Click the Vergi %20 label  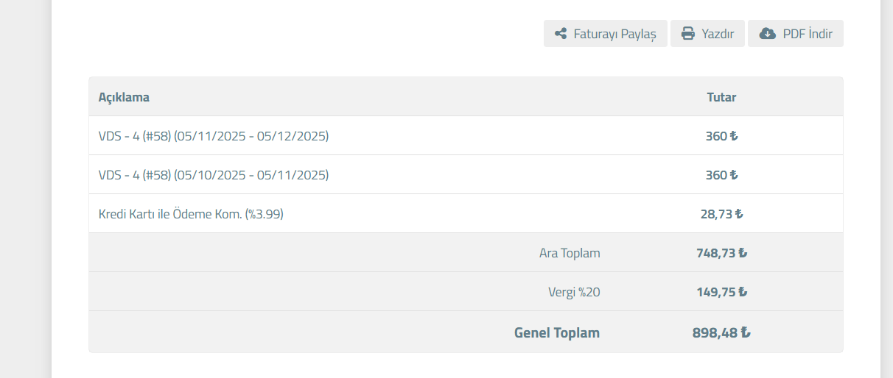[574, 292]
